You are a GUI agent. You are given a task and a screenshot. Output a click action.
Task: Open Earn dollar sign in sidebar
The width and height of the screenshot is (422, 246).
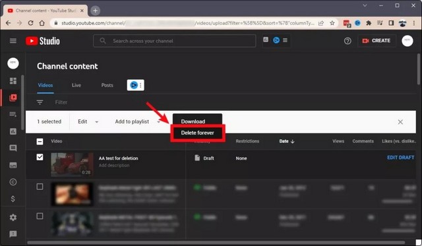coord(13,199)
